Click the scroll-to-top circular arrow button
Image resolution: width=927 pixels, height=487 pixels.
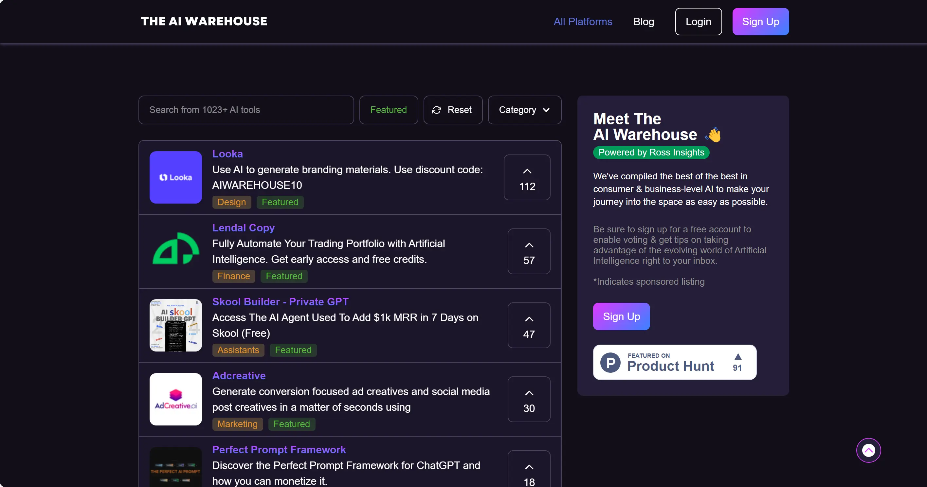pos(868,450)
